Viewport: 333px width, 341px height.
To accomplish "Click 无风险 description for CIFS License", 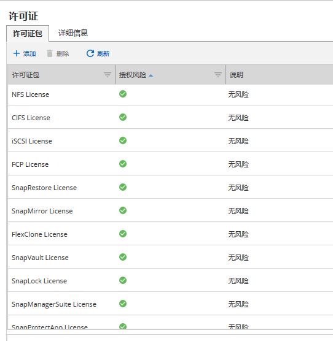I will [238, 118].
